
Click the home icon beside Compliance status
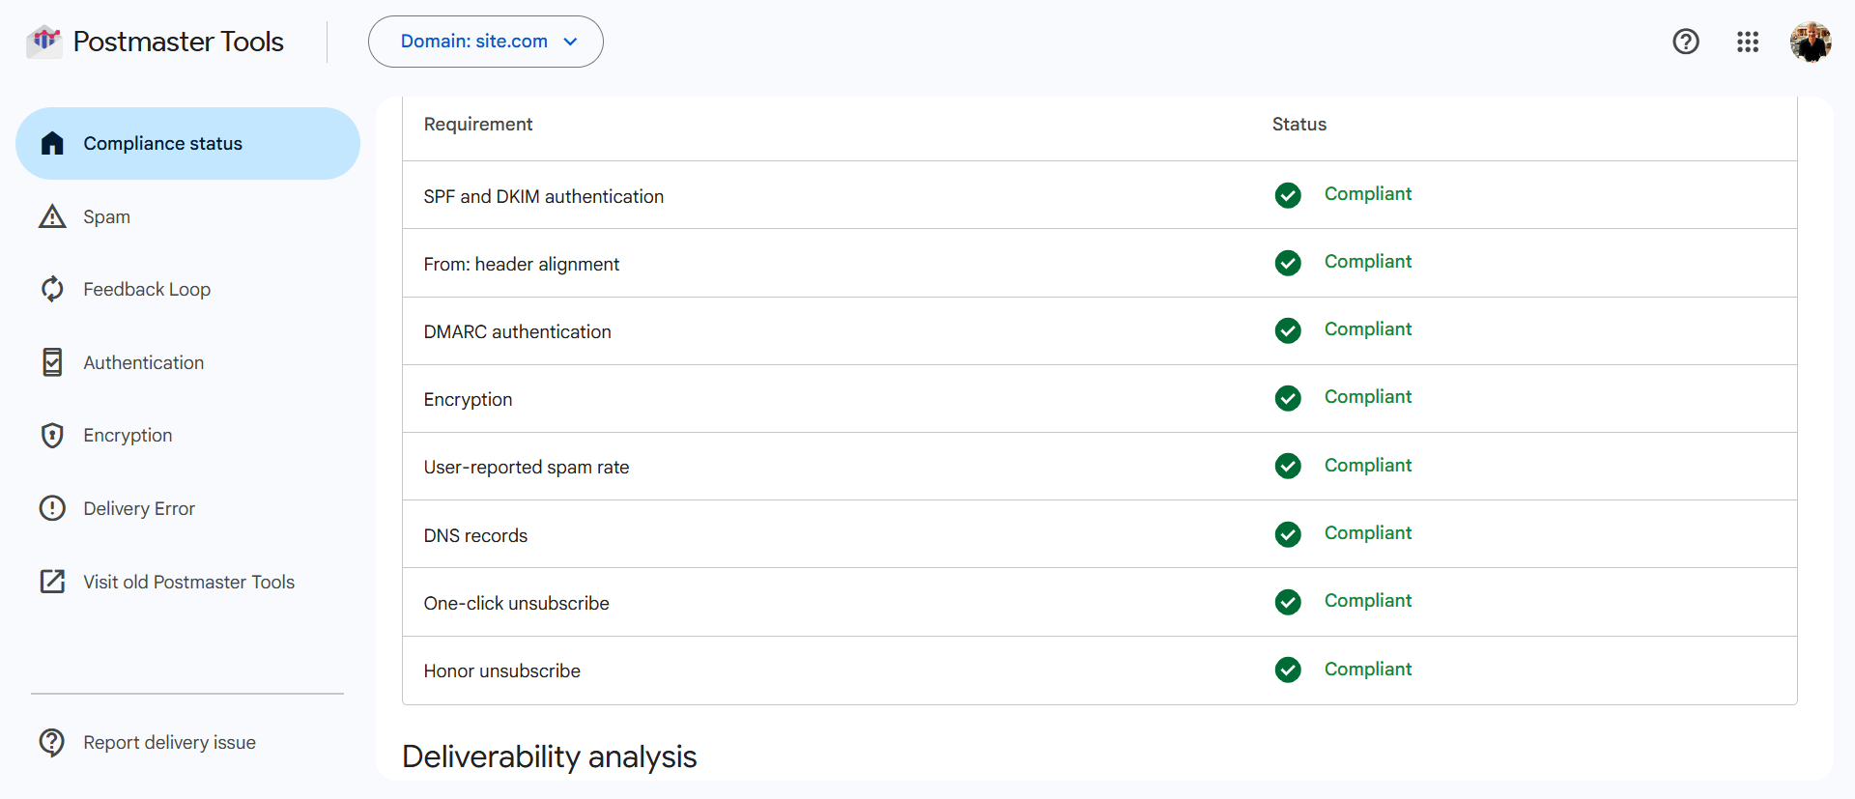[52, 143]
